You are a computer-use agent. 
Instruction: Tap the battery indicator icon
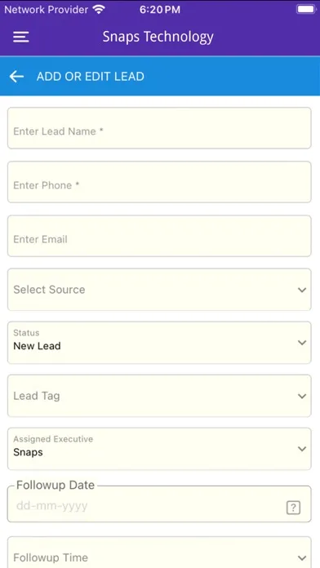tap(305, 10)
